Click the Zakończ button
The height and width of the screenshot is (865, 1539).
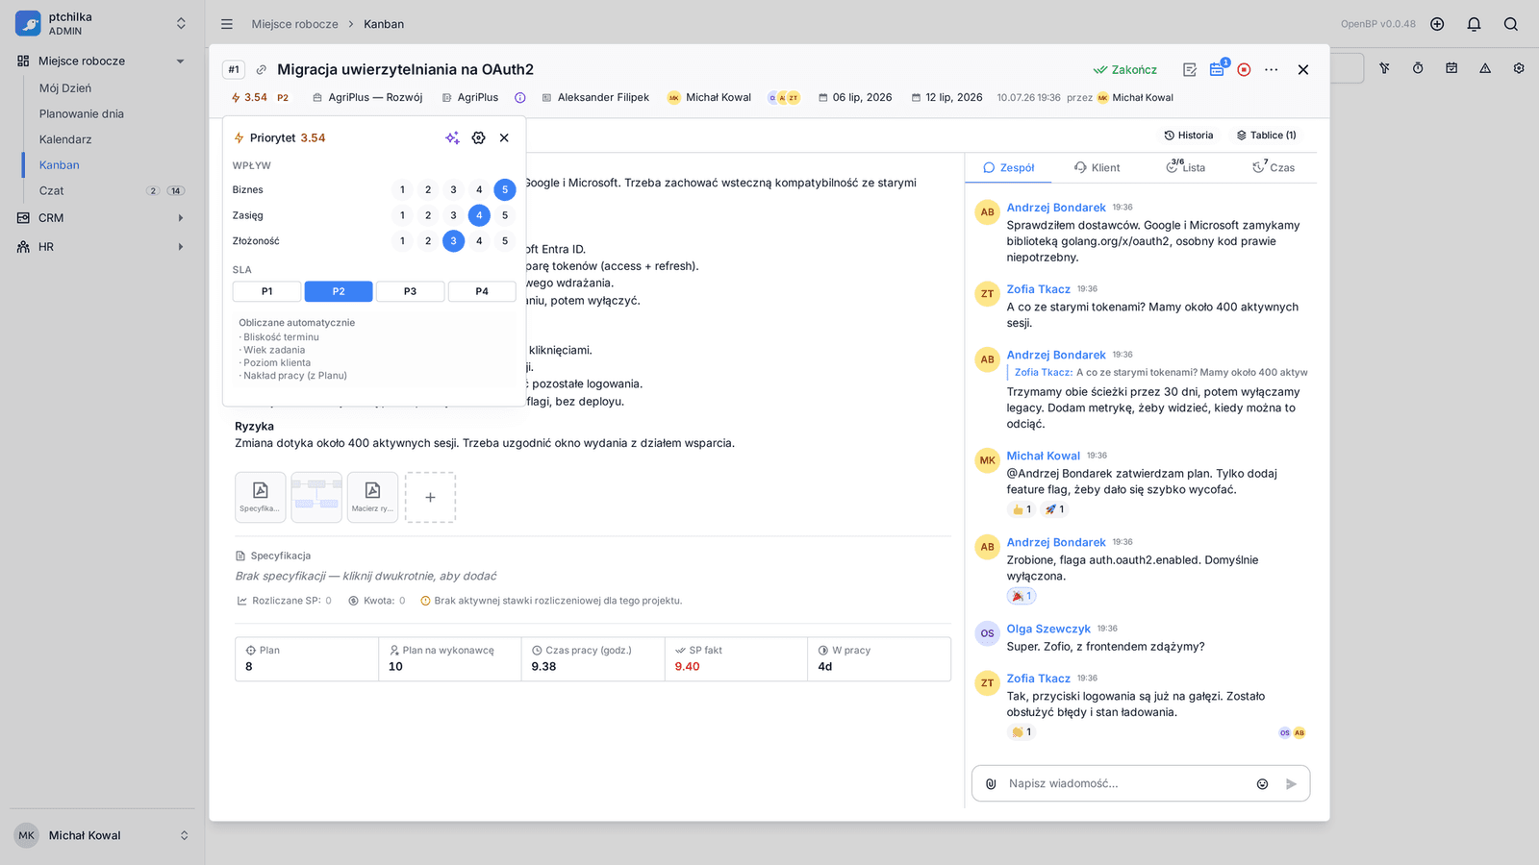(x=1125, y=69)
